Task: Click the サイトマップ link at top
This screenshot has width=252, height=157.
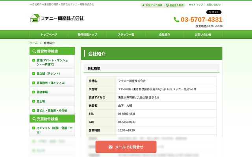Action: pos(196,5)
